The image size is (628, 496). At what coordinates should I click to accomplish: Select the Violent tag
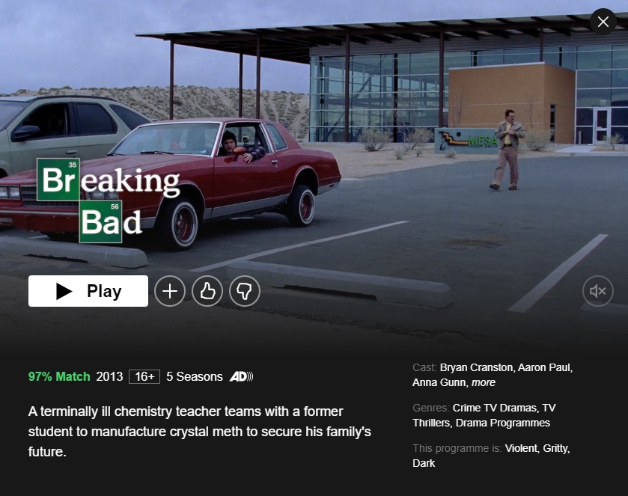point(522,448)
